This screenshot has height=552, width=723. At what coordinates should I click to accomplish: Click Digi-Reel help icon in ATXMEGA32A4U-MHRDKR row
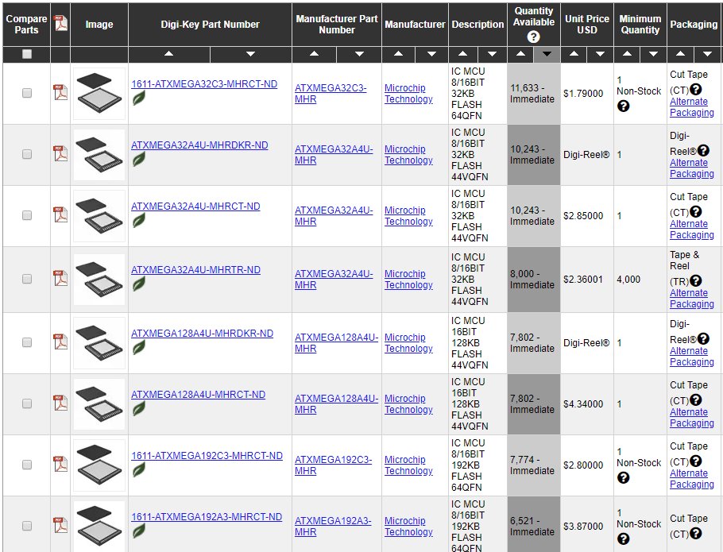(703, 150)
